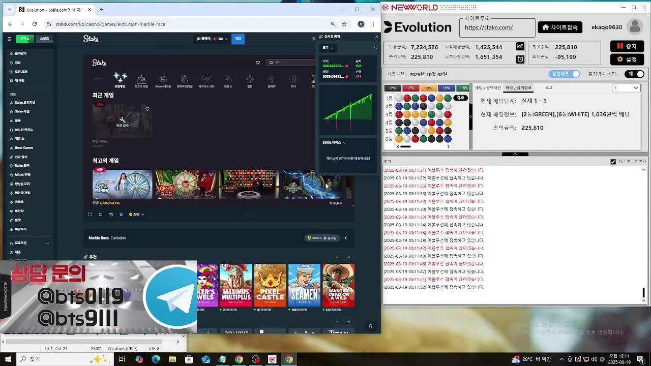Favorite the Crazy Time game heart
The width and height of the screenshot is (651, 366).
coord(211,174)
